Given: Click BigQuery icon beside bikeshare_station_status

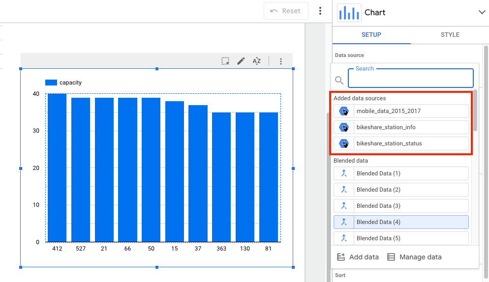Looking at the screenshot, I should click(x=344, y=143).
